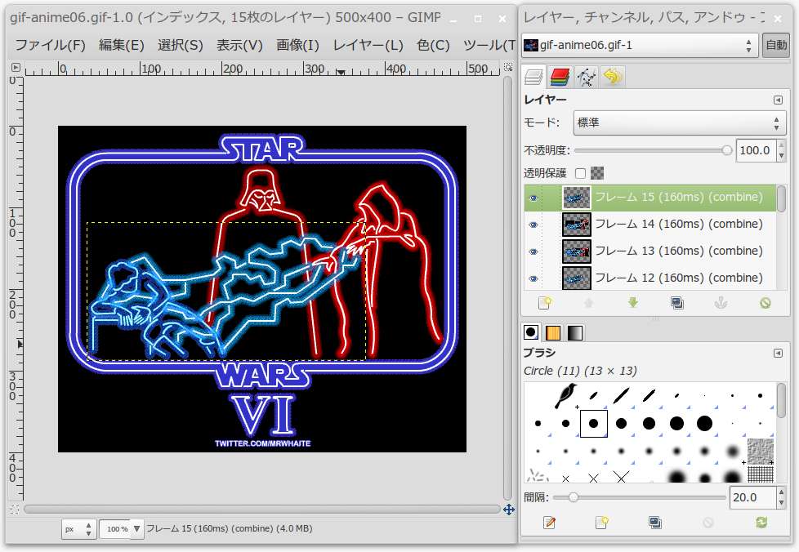Select the フレーム 13 (160ms) layer name
Viewport: 799px width, 552px height.
[x=679, y=251]
